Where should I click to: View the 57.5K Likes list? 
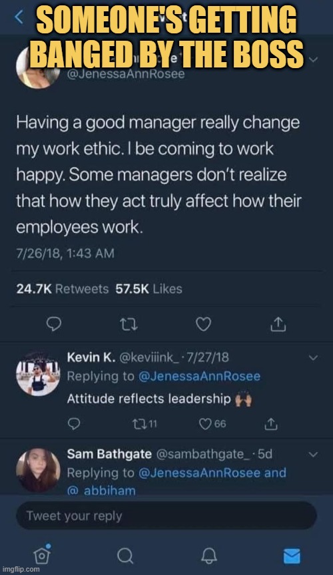[x=149, y=289]
